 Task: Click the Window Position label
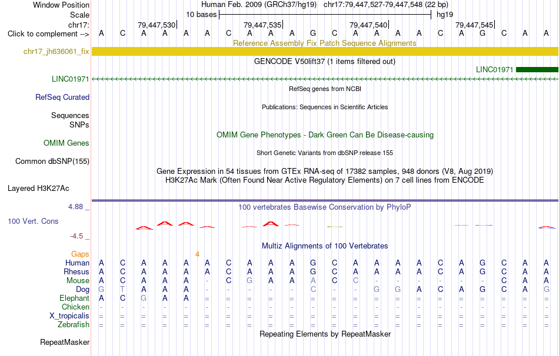(x=61, y=5)
